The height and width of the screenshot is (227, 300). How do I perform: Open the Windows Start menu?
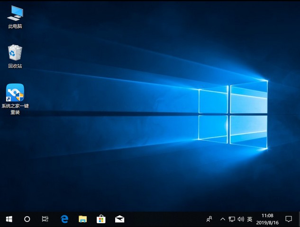pyautogui.click(x=9, y=219)
